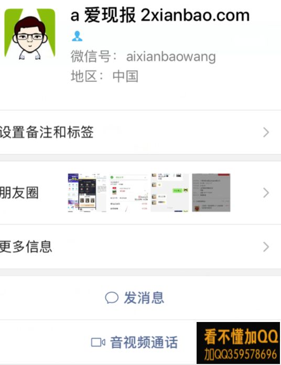Expand the 更多信息 chevron arrow
281x365 pixels.
266,247
